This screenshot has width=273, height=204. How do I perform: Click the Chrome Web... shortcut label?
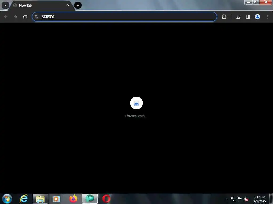pyautogui.click(x=136, y=116)
